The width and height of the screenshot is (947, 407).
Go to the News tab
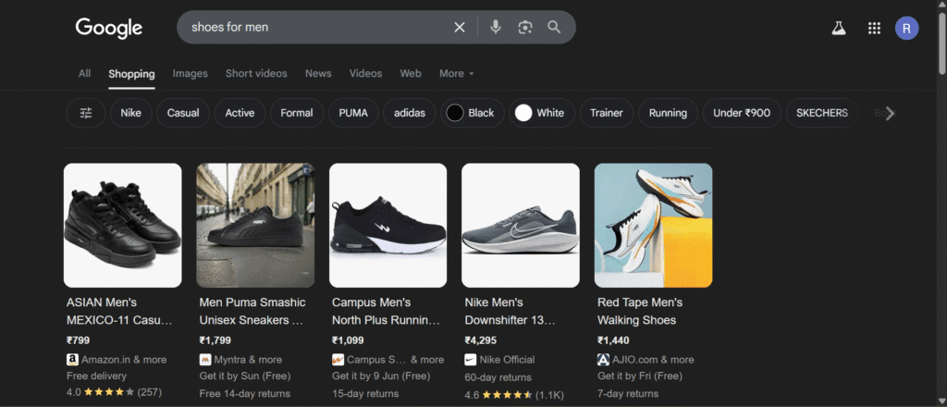[318, 74]
